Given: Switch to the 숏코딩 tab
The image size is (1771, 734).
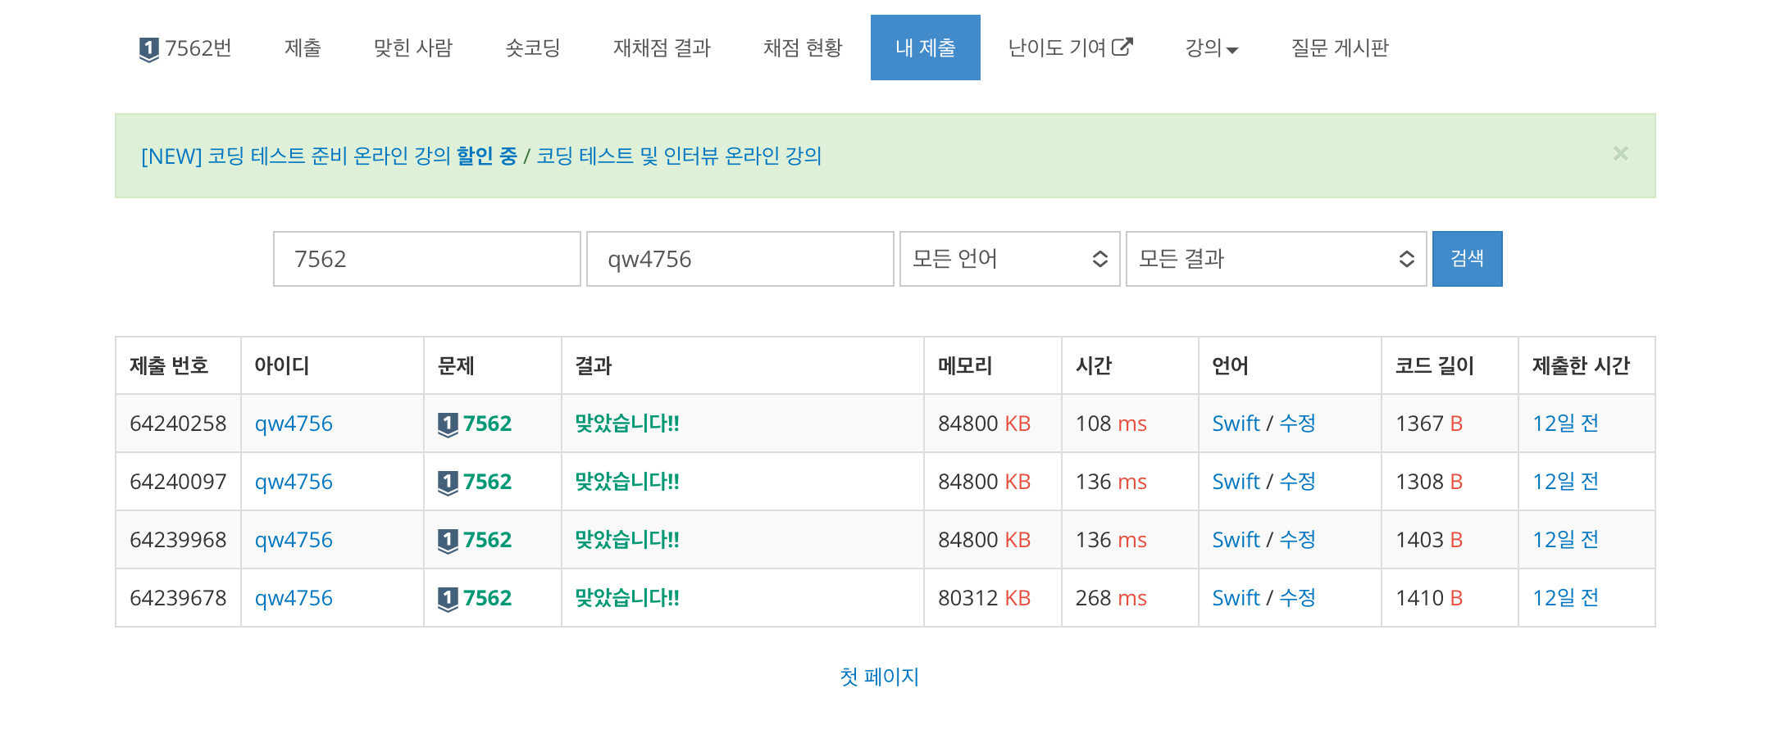Looking at the screenshot, I should (x=533, y=48).
